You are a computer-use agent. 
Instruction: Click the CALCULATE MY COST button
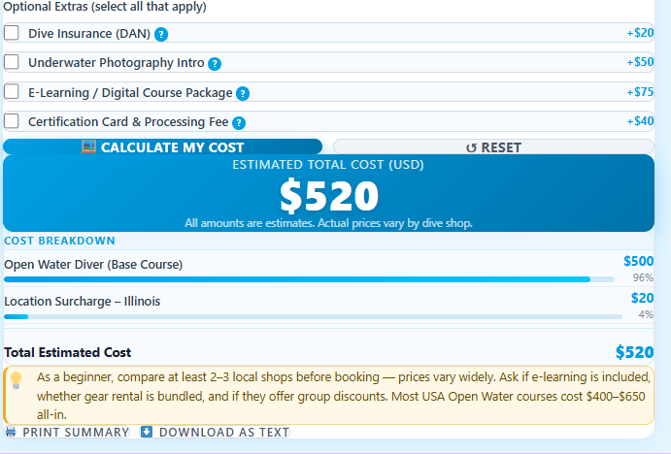(x=162, y=147)
